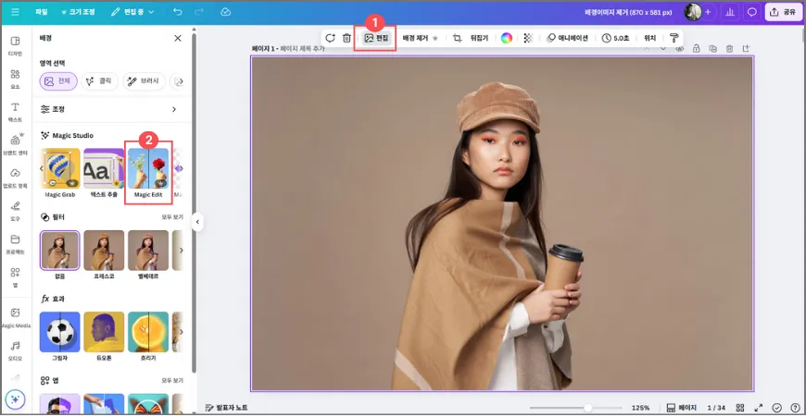Click the cloud save status icon

coord(226,12)
